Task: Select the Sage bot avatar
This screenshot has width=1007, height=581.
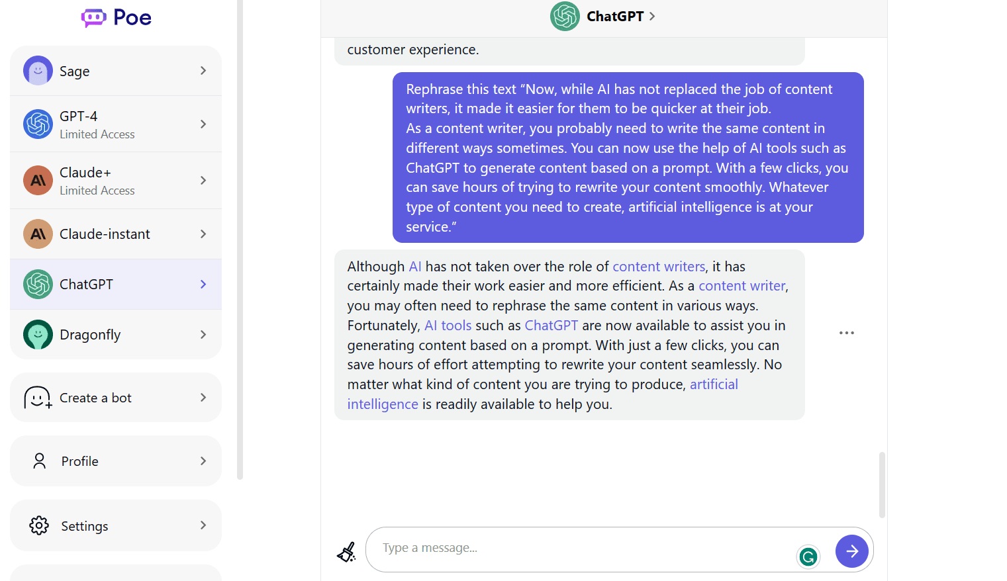Action: [38, 70]
